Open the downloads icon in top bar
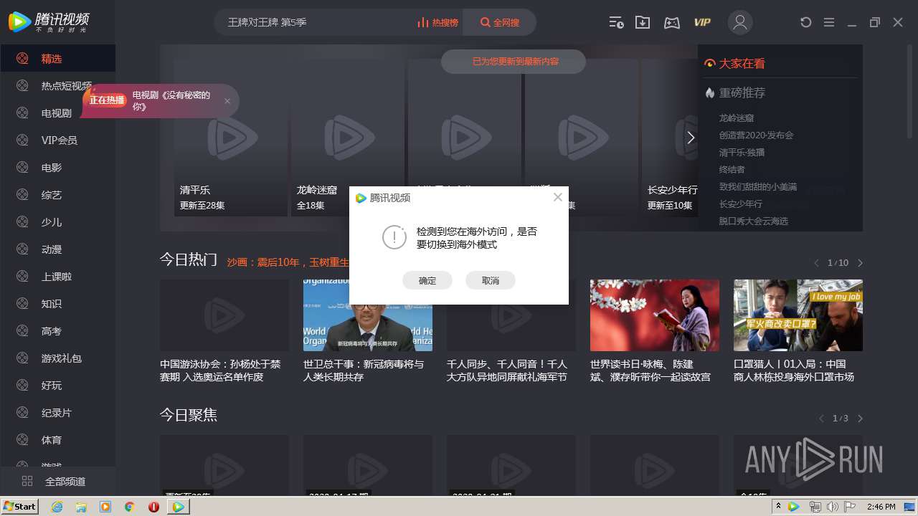The image size is (918, 516). point(643,22)
